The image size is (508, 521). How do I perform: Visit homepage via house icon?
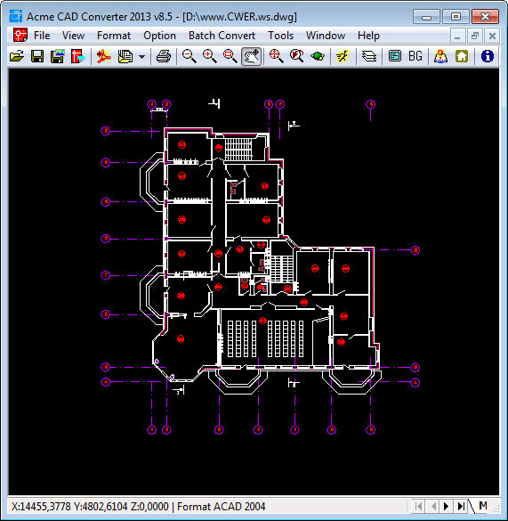click(462, 56)
